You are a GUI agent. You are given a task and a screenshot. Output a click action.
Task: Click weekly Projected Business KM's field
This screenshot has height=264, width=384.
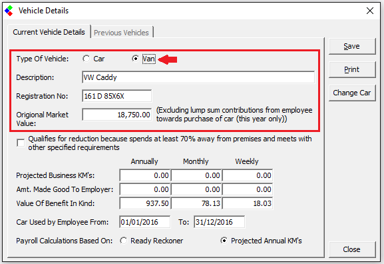point(248,175)
